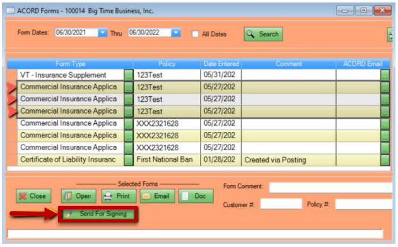
Task: Edit the 06/30/2022 thru date field
Action: click(x=149, y=33)
